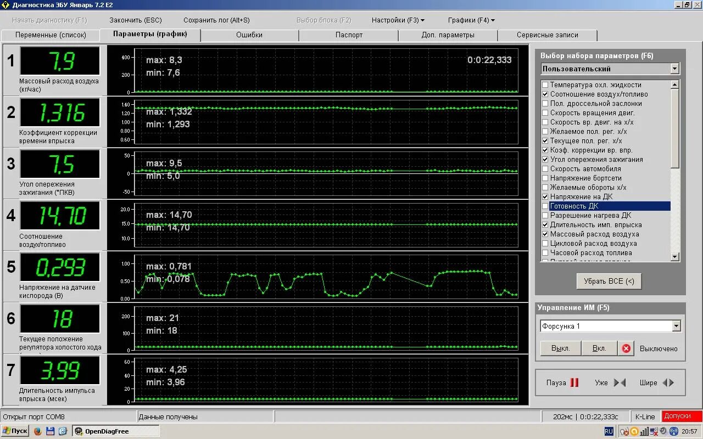Launch Firefox from the quick launch bar
The height and width of the screenshot is (439, 703).
38,431
